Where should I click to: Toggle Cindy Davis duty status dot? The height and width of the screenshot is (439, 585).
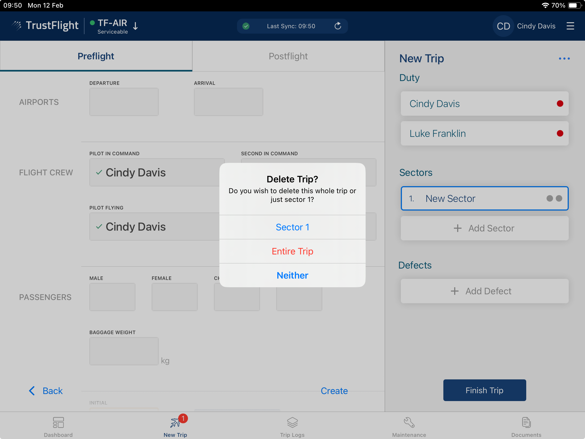pos(560,104)
